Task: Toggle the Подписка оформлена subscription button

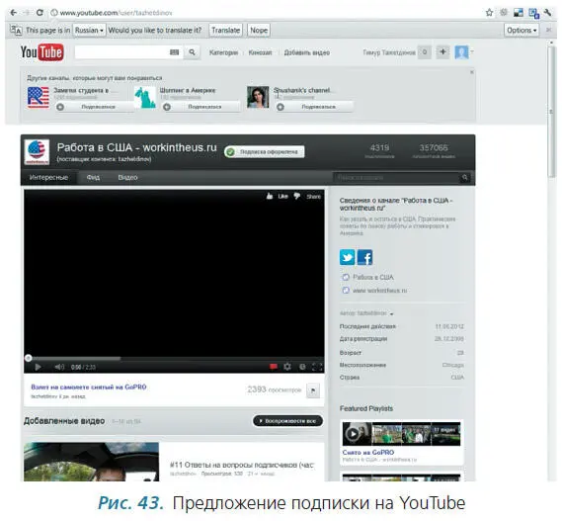Action: pyautogui.click(x=265, y=152)
